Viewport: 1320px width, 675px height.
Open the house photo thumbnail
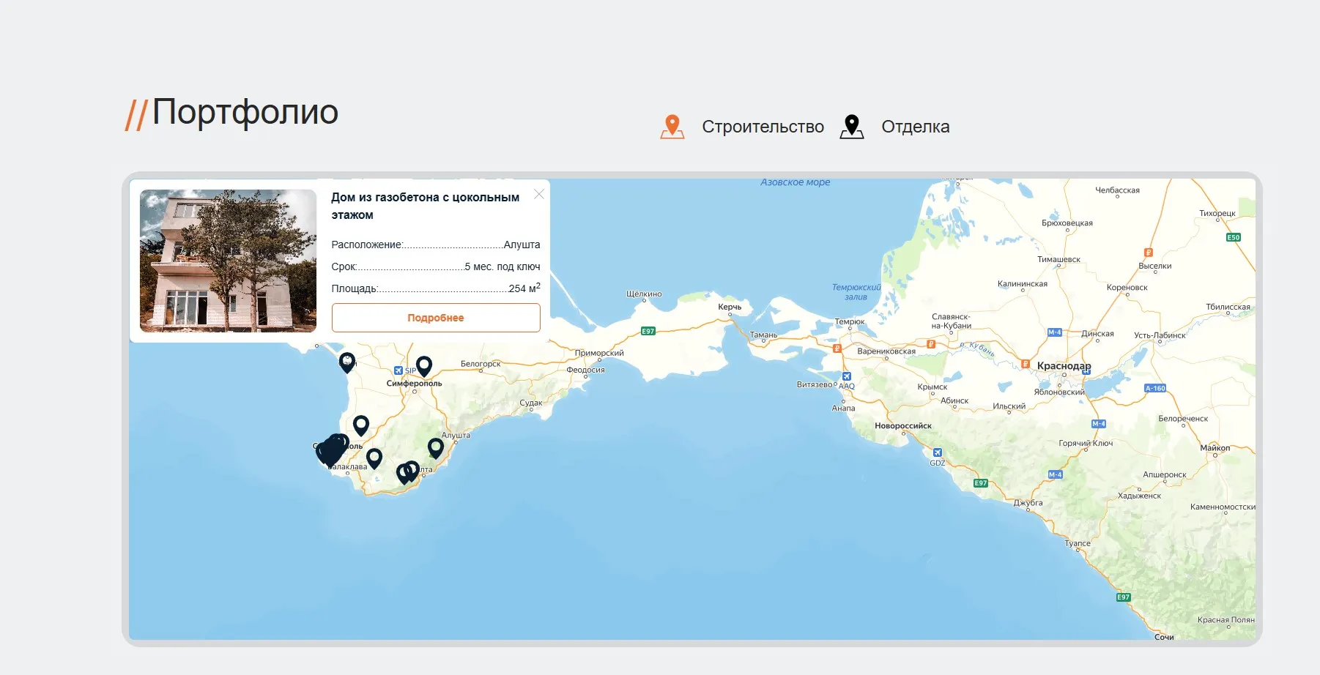coord(228,261)
